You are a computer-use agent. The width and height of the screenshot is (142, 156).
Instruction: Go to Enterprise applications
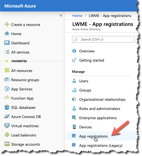(101, 118)
